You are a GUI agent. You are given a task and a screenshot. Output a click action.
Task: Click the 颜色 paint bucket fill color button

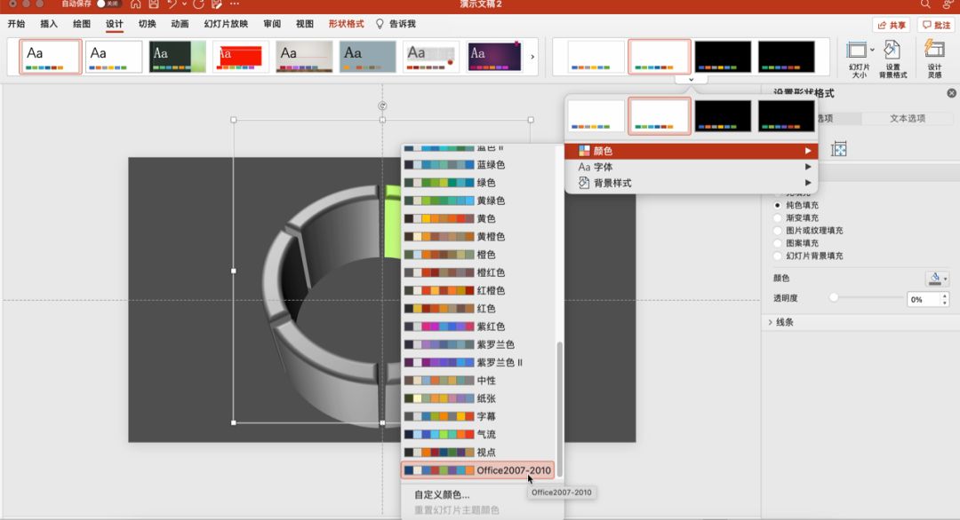(933, 279)
